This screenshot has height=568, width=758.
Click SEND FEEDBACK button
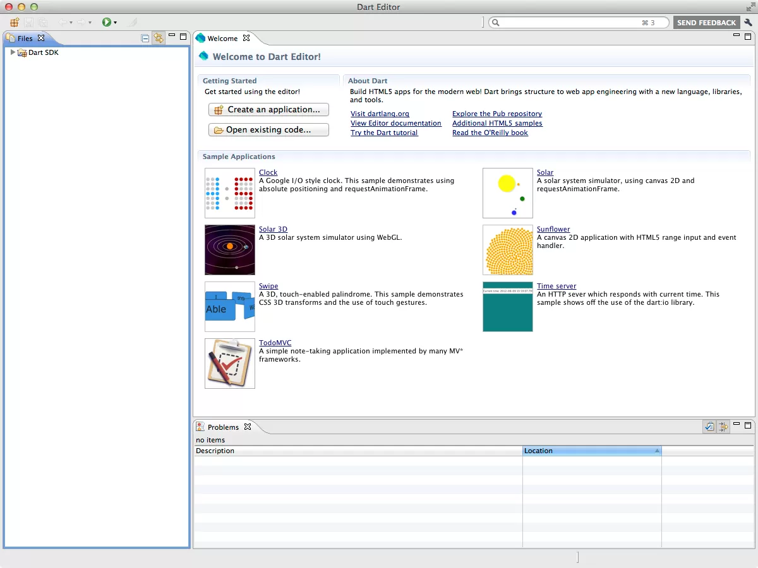click(x=706, y=23)
